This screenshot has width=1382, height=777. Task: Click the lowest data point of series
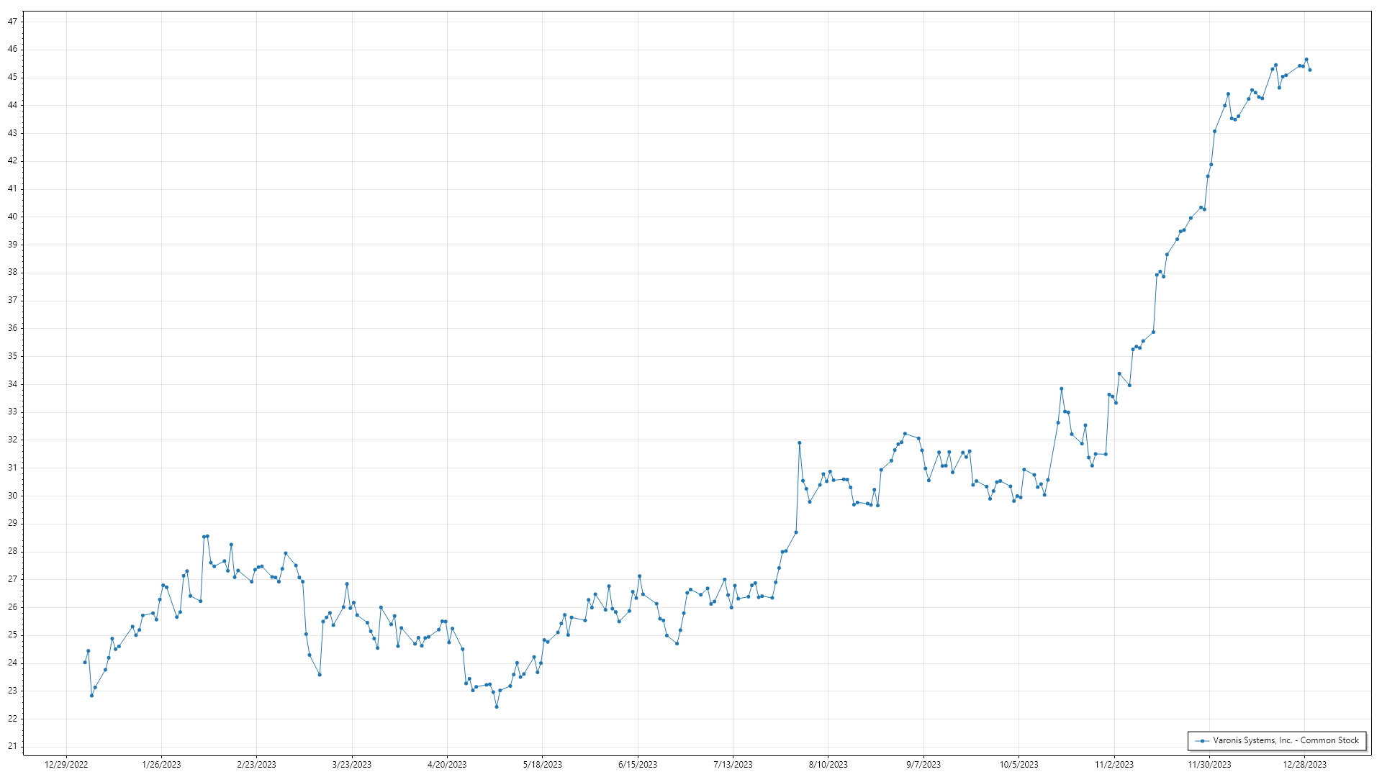point(497,706)
